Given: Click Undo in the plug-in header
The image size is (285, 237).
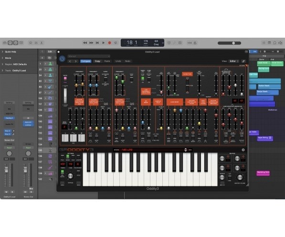Looking at the screenshot, I should click(118, 61).
